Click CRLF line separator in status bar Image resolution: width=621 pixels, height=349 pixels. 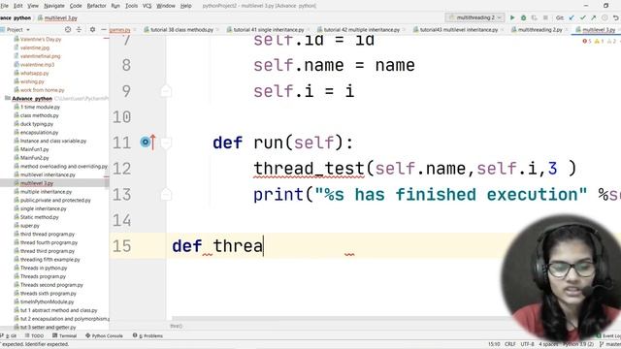(509, 344)
